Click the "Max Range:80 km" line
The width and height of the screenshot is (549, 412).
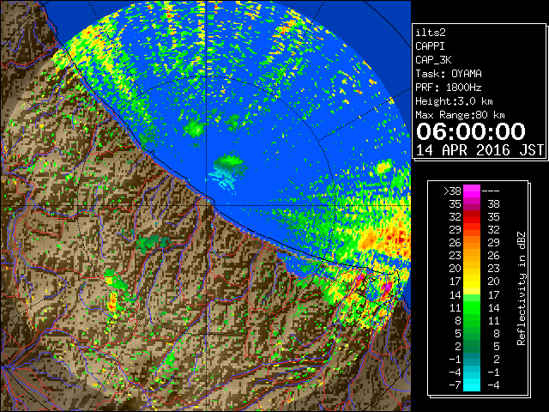(x=460, y=115)
